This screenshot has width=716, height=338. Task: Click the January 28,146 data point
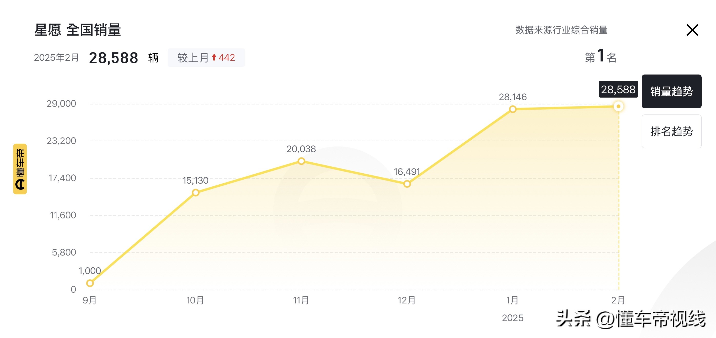click(513, 109)
